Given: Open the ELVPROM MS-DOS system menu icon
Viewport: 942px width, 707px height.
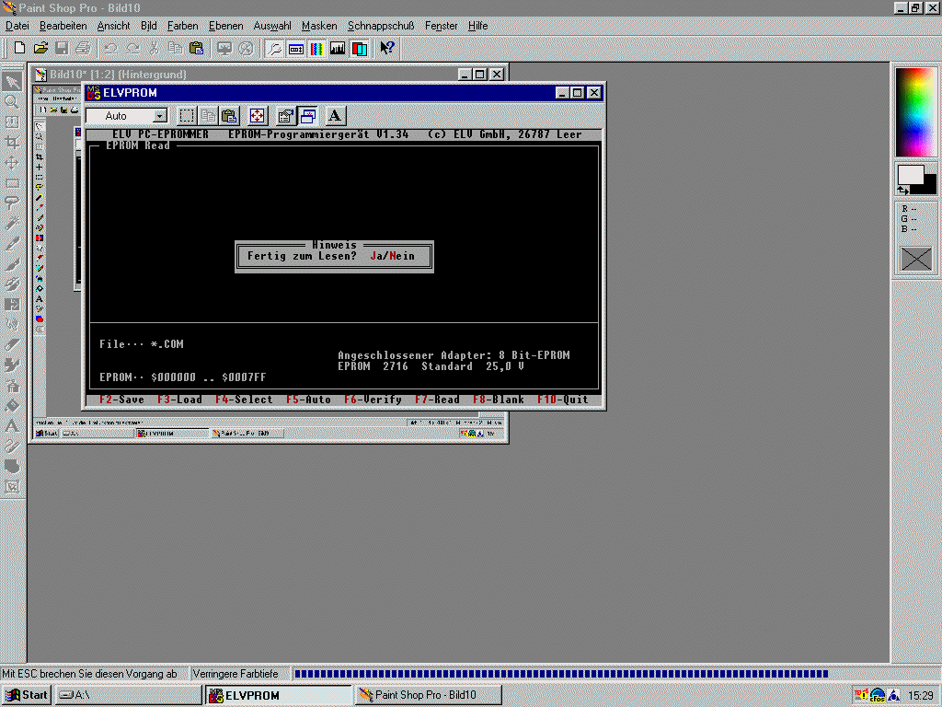Looking at the screenshot, I should tap(94, 93).
